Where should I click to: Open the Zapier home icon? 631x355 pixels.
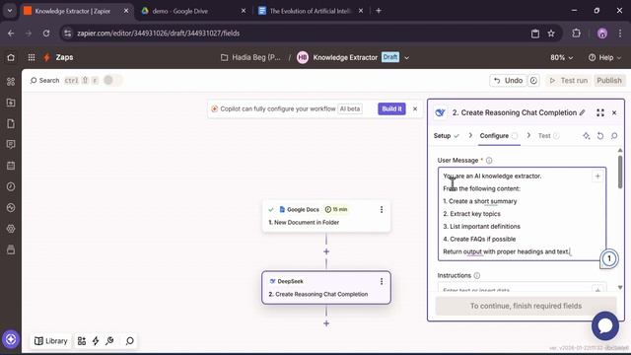pos(11,57)
